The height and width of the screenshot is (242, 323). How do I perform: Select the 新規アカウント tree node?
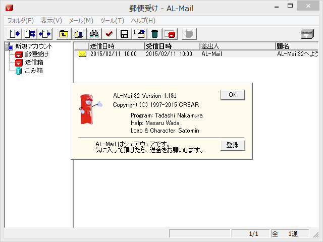coord(34,46)
